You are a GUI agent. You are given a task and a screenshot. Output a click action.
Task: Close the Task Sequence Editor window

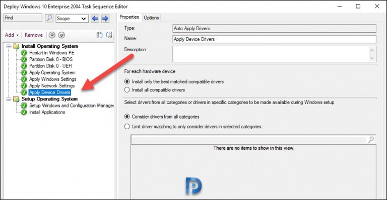[x=377, y=7]
